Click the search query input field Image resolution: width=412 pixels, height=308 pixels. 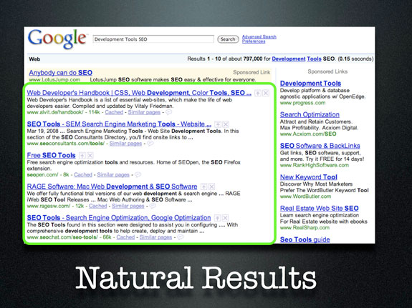tap(153, 39)
